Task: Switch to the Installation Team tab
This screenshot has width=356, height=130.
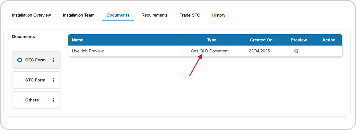Action: pos(79,15)
